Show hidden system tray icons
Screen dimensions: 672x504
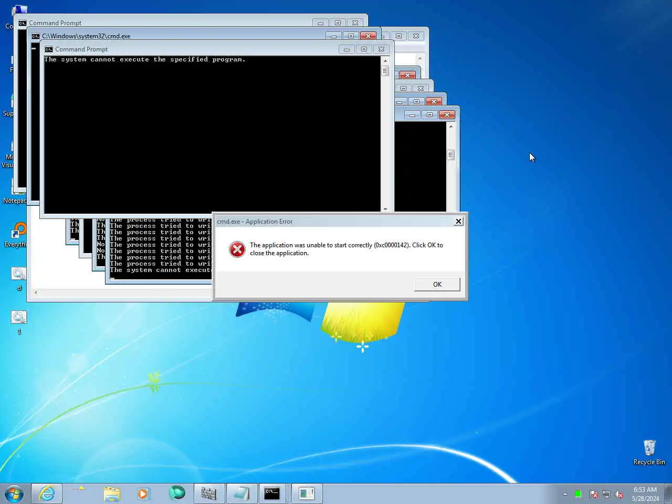[x=565, y=494]
